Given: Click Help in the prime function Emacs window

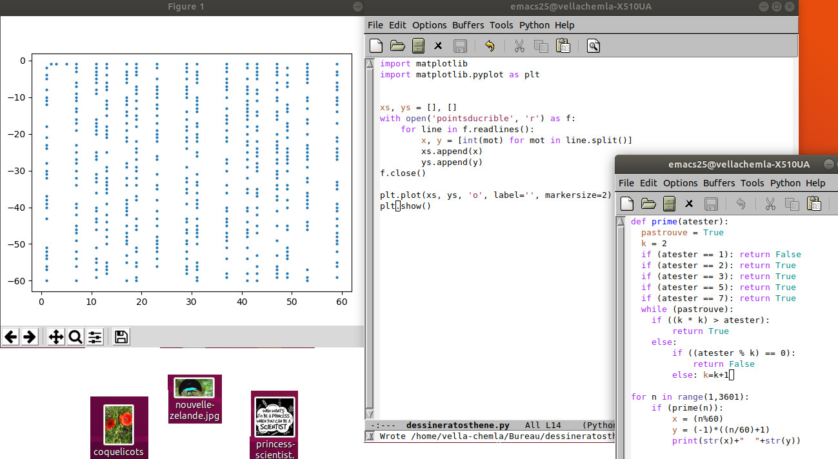Looking at the screenshot, I should click(815, 183).
